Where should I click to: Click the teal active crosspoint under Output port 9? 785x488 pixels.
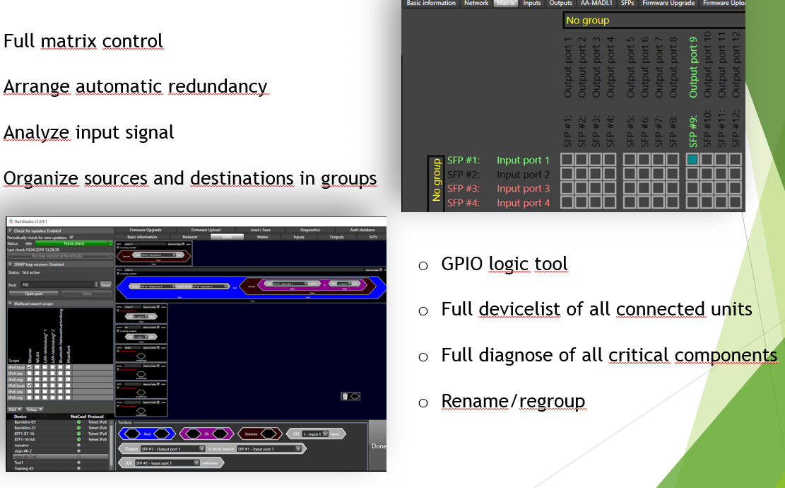(x=692, y=160)
